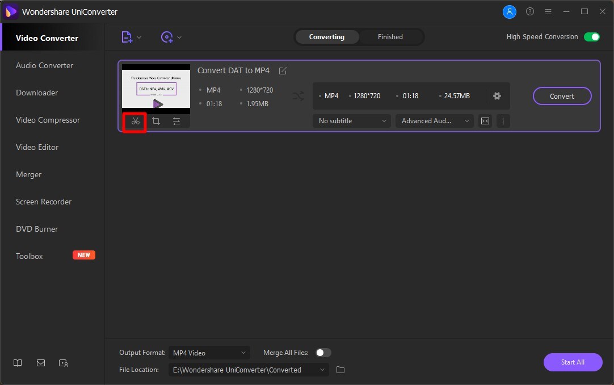Open the Output Format MP4 Video dropdown

pyautogui.click(x=209, y=353)
